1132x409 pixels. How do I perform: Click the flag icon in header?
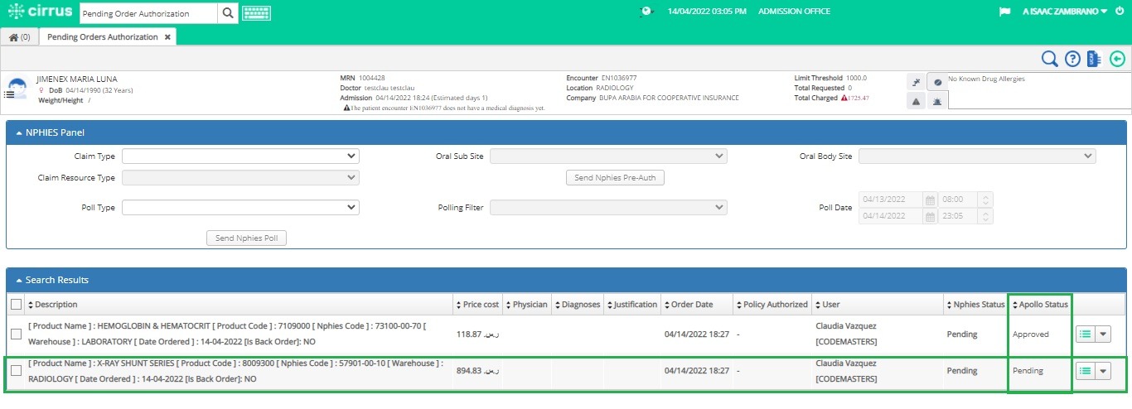tap(1005, 12)
